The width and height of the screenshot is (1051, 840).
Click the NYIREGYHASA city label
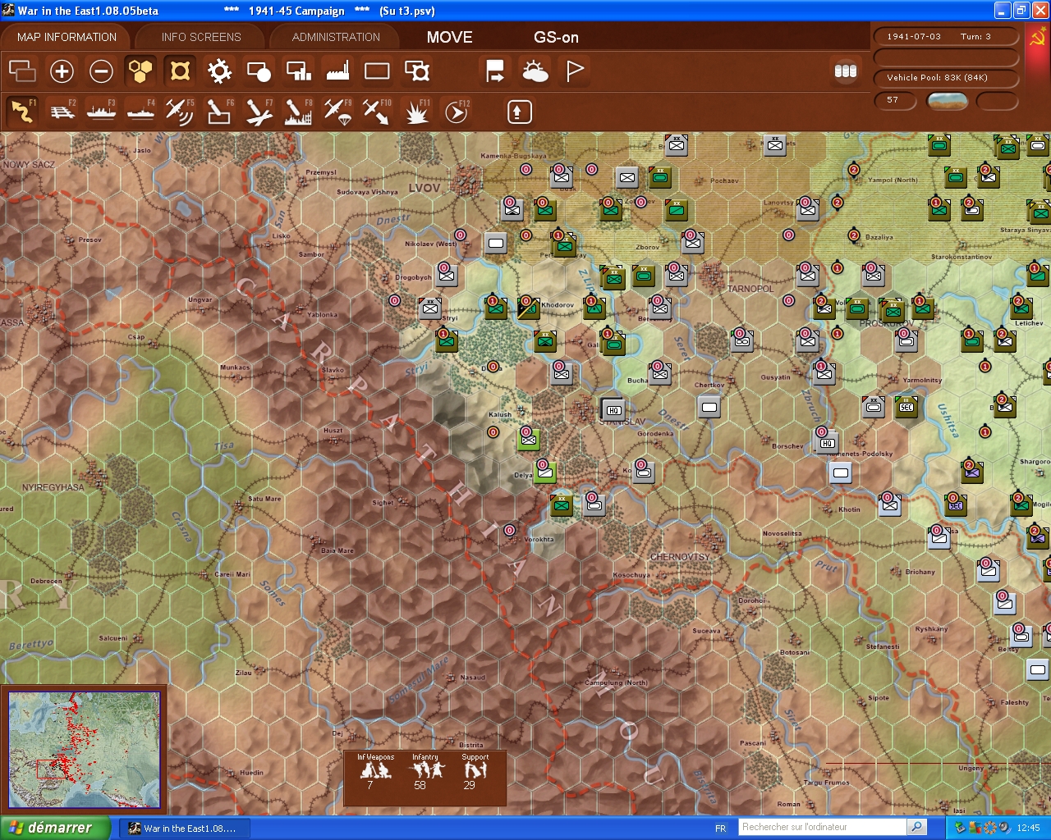pyautogui.click(x=53, y=487)
